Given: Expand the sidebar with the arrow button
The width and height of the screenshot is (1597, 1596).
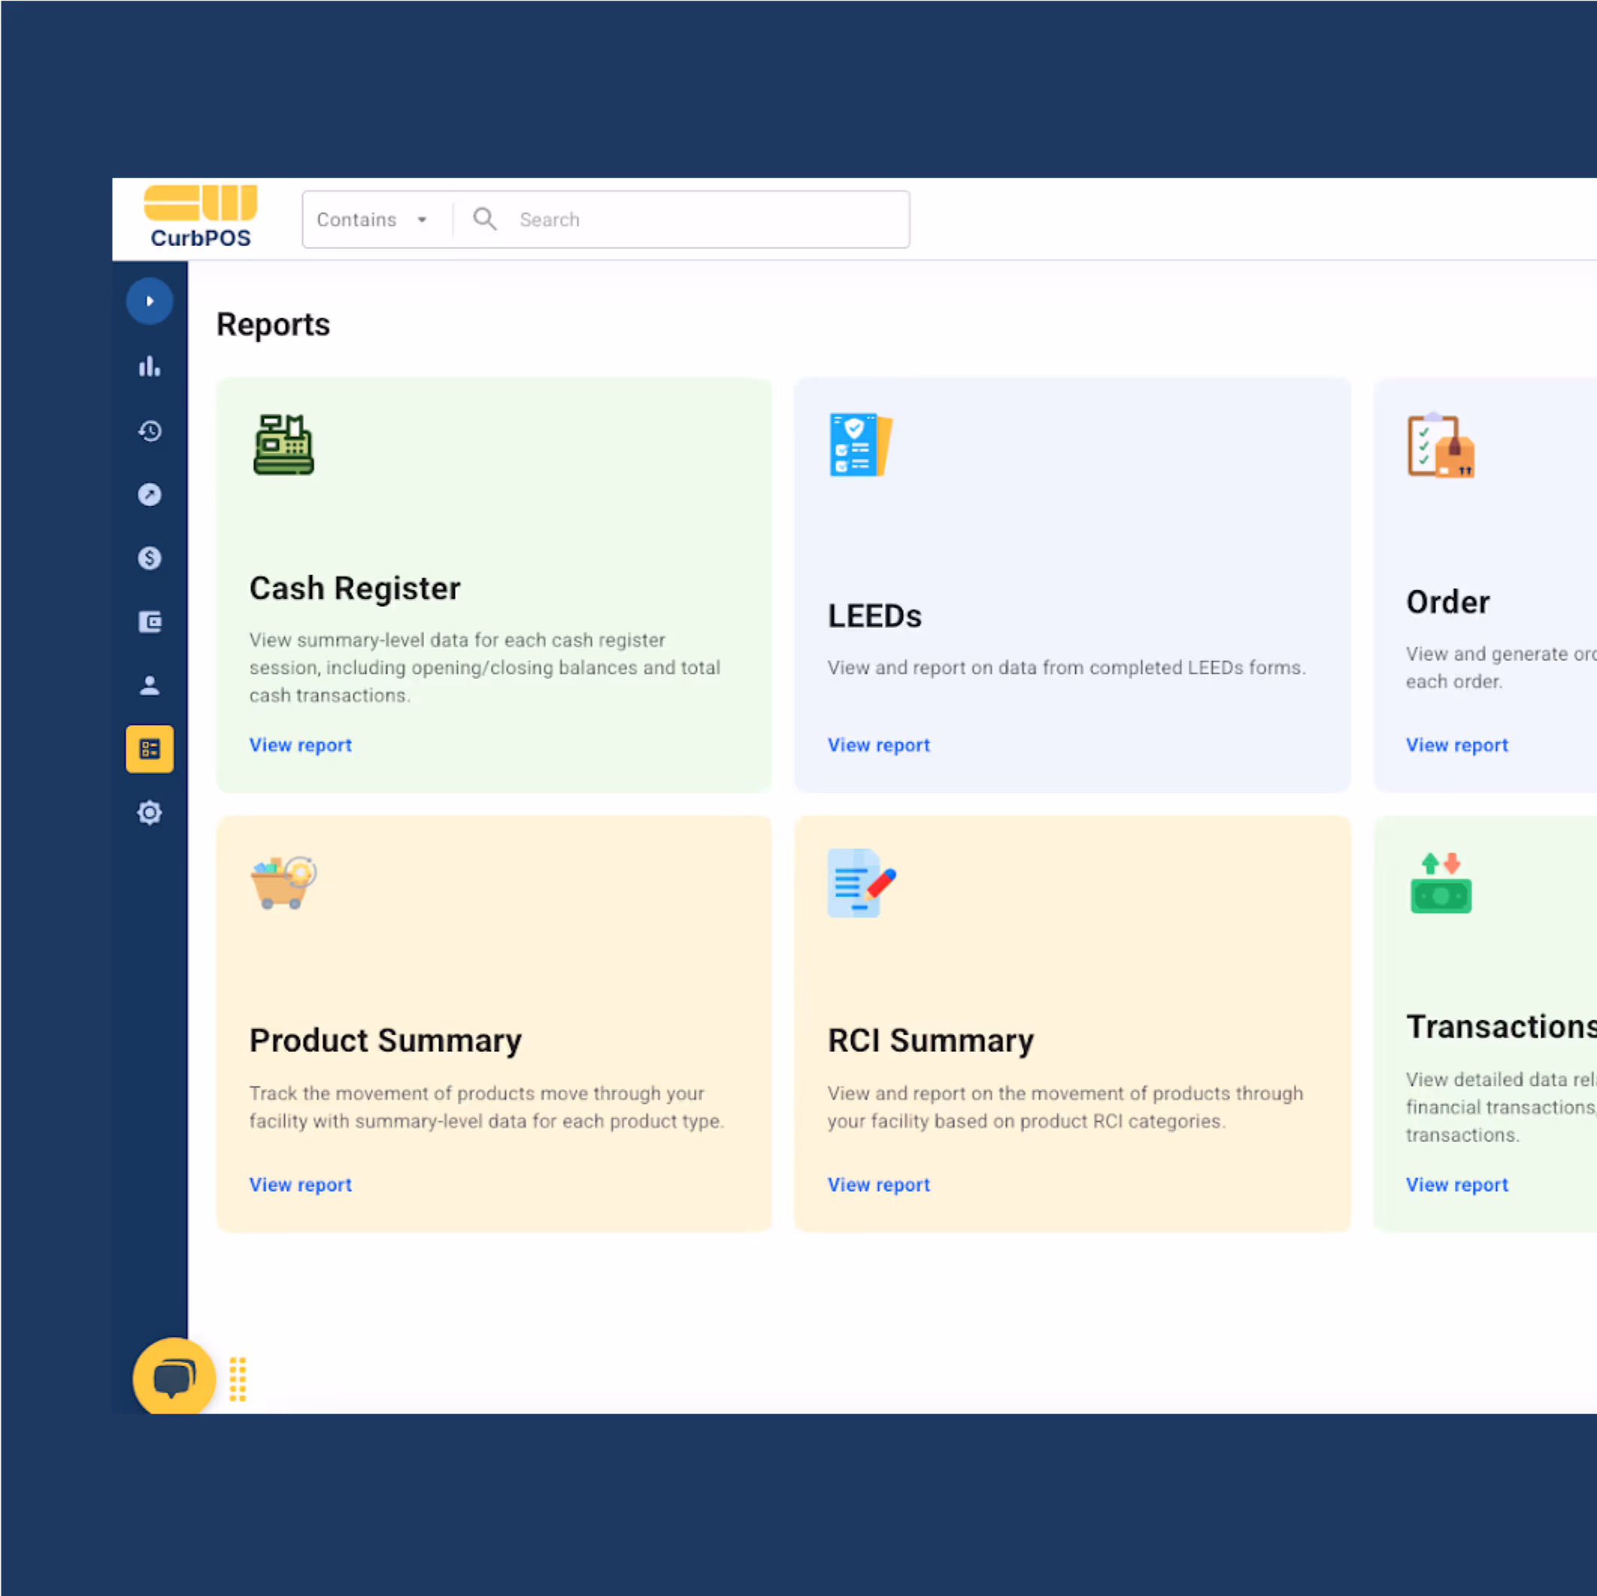Looking at the screenshot, I should point(150,301).
